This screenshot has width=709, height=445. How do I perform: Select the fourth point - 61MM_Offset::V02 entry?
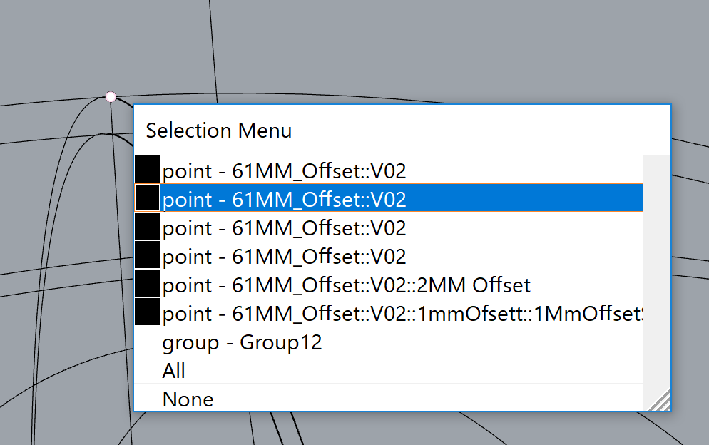[x=284, y=257]
